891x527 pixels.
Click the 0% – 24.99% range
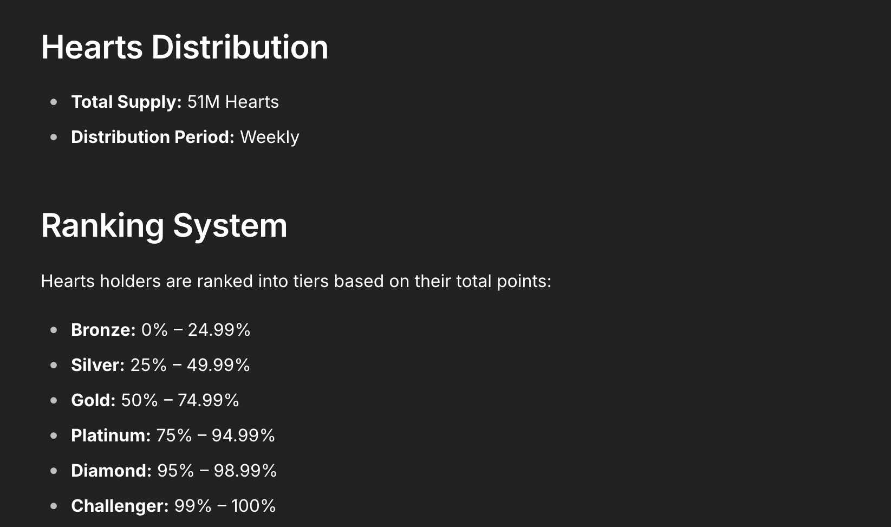[x=196, y=330]
